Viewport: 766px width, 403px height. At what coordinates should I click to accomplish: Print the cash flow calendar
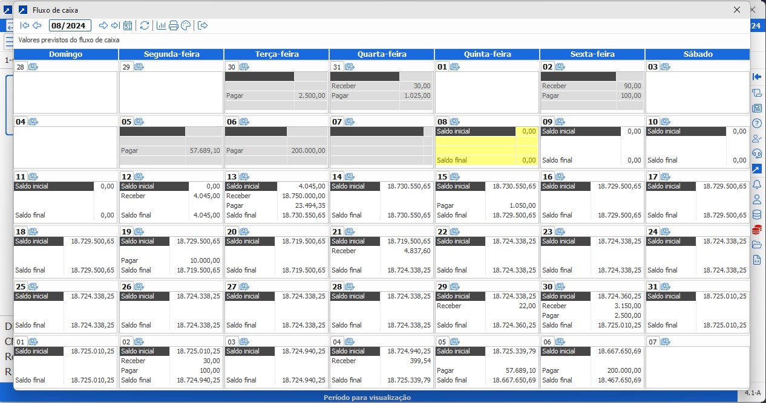[174, 25]
